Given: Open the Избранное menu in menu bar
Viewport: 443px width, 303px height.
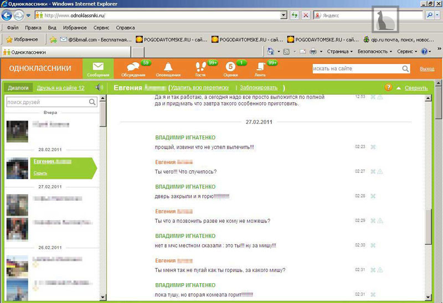Looking at the screenshot, I should (75, 28).
